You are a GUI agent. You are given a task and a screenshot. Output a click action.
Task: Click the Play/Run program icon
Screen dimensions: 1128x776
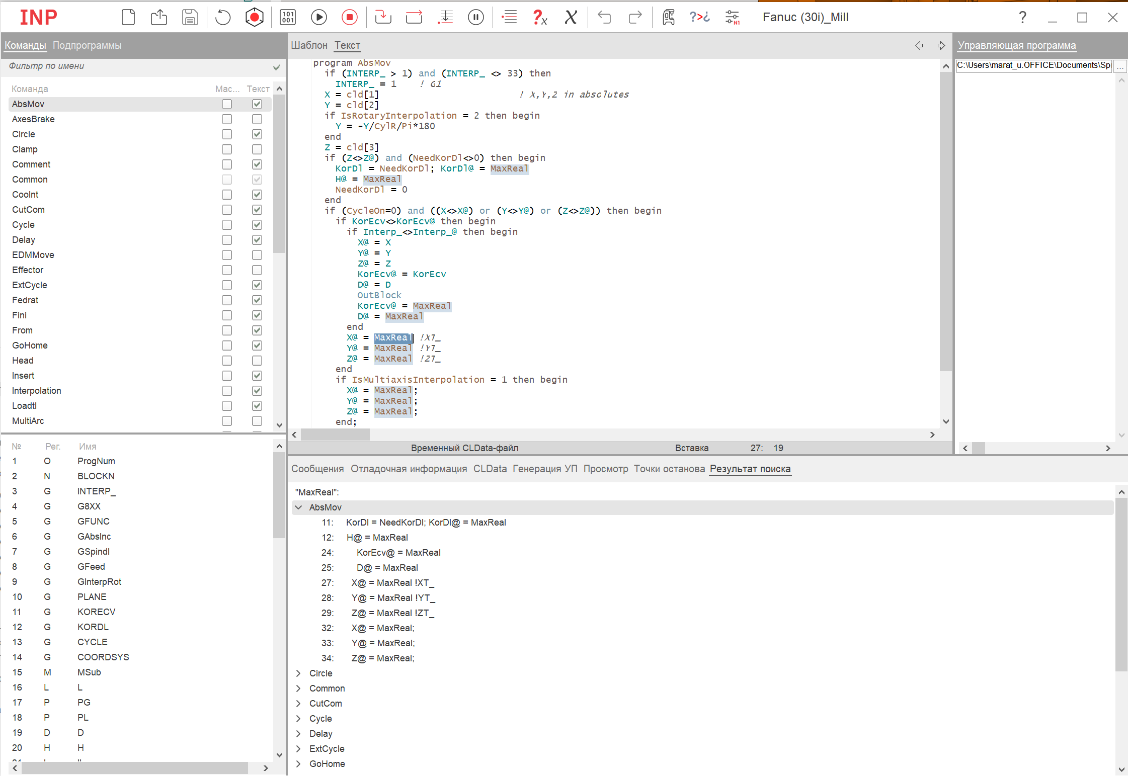click(318, 17)
